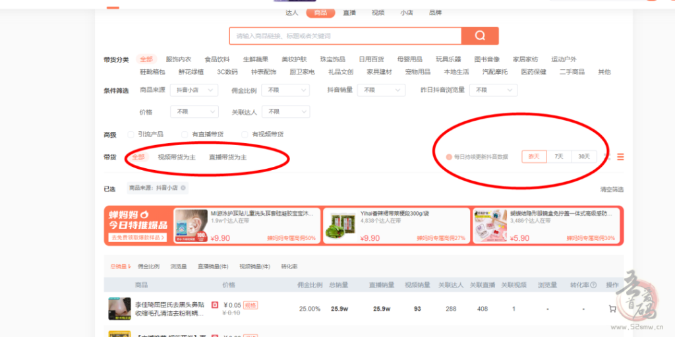Click the 李佳琦 黑头鼻贴 product thumbnail

(x=120, y=309)
